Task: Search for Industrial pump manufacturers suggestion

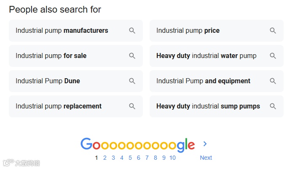Action: (62, 31)
